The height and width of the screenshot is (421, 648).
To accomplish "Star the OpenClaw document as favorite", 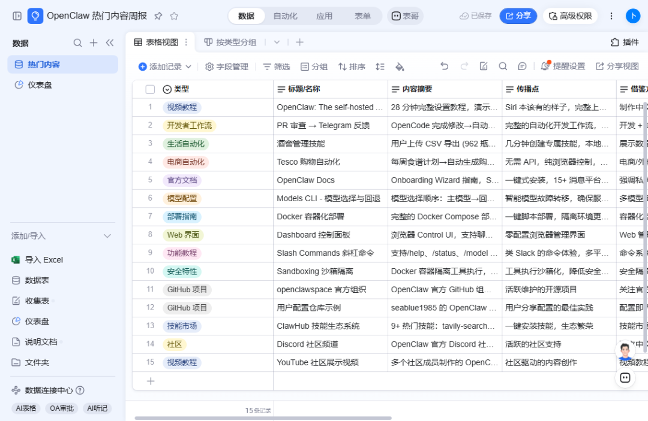I will pyautogui.click(x=174, y=16).
